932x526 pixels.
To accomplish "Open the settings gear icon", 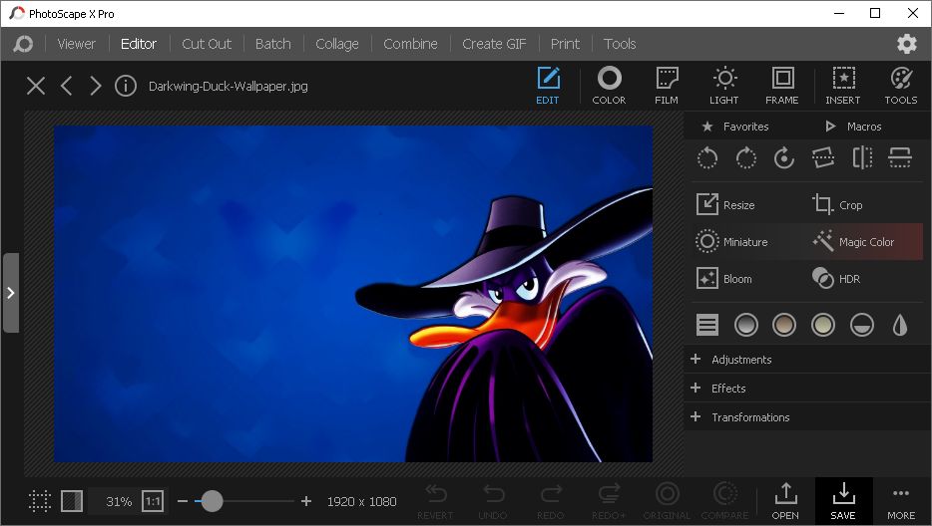I will click(906, 44).
